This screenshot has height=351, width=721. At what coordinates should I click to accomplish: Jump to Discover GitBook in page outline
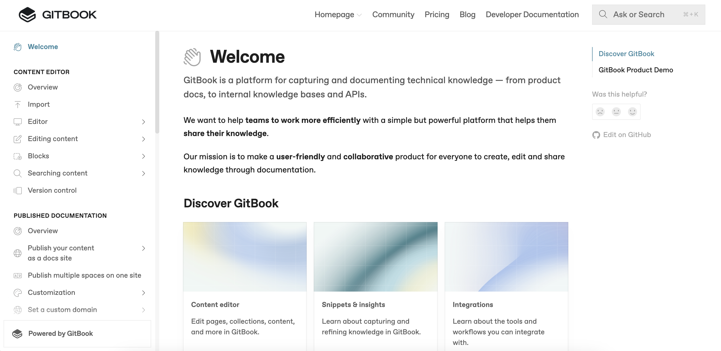point(626,54)
